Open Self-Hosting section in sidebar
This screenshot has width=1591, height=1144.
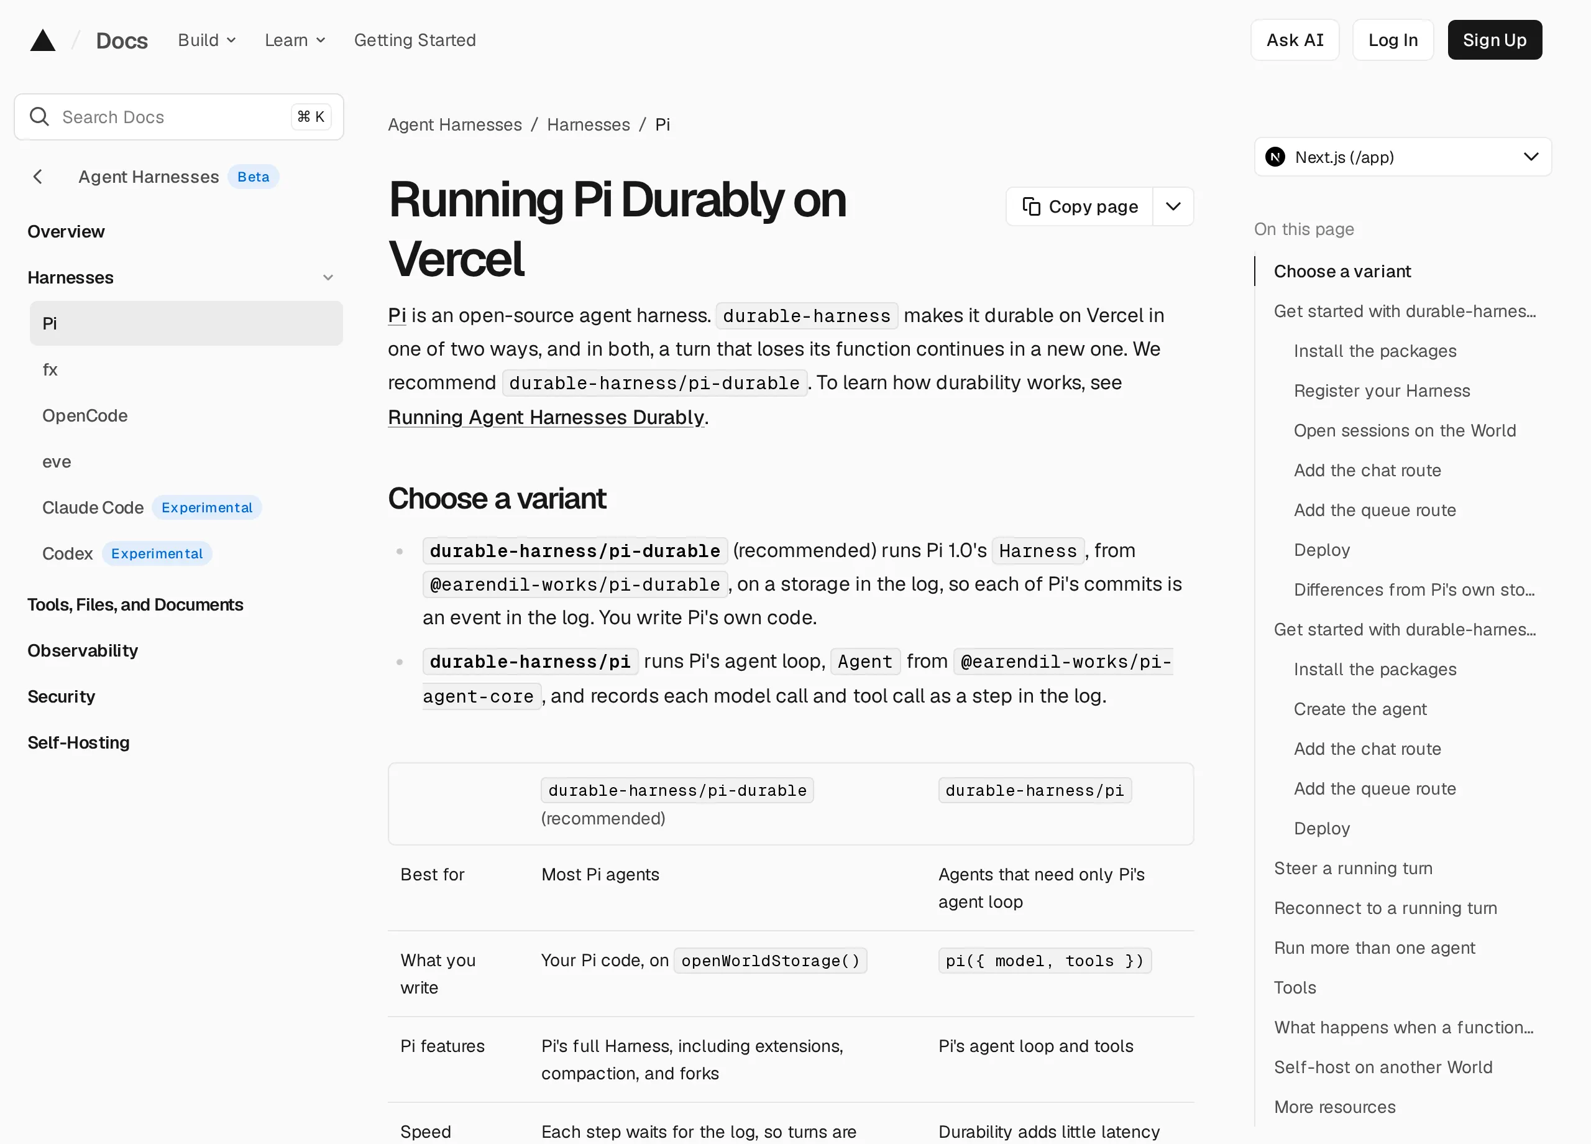(x=78, y=742)
